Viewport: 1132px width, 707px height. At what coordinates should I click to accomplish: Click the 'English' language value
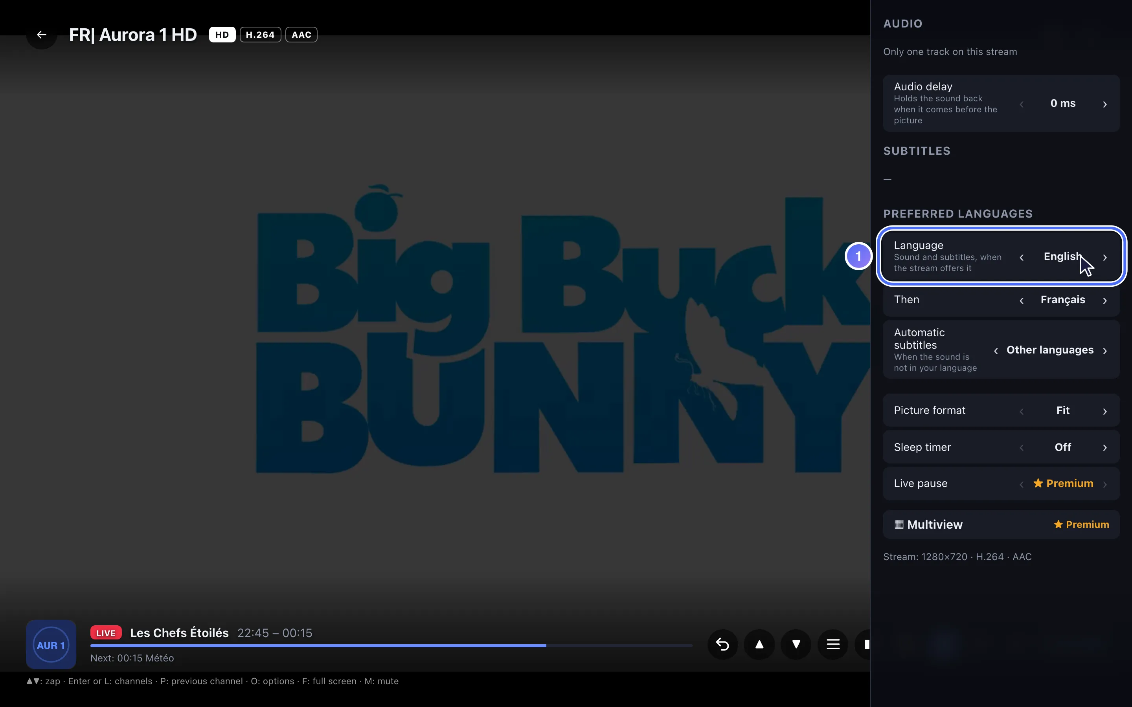tap(1063, 256)
